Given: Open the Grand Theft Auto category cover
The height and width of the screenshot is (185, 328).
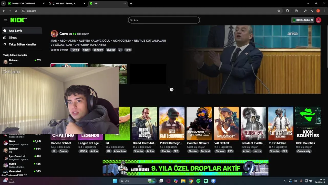Looking at the screenshot, I should click(x=145, y=123).
